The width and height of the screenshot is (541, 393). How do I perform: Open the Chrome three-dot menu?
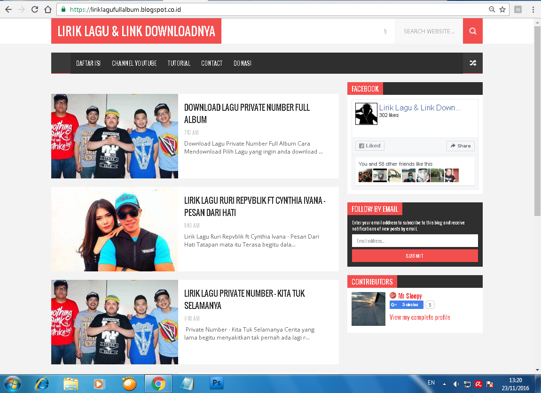533,9
